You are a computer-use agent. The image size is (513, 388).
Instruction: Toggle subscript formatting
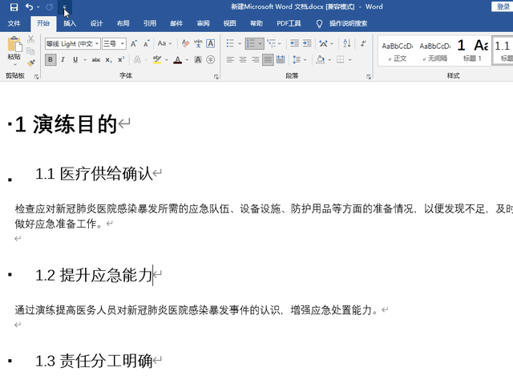(108, 60)
